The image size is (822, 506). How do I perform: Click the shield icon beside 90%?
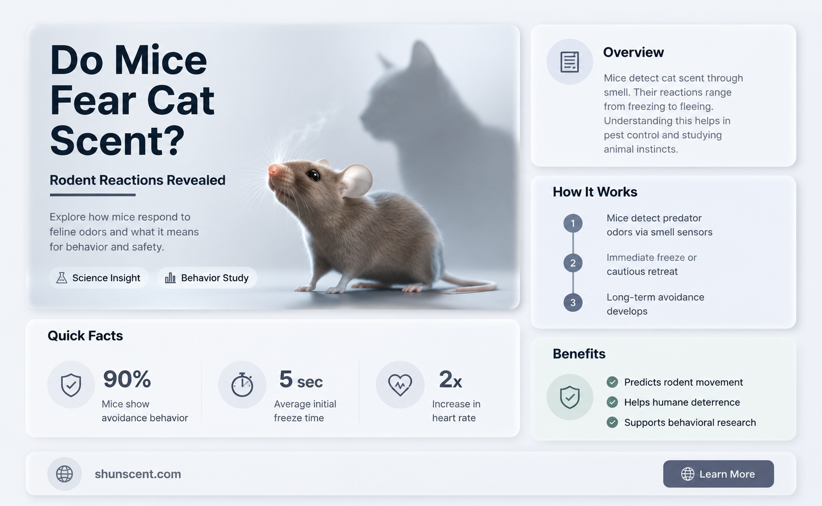(x=71, y=385)
